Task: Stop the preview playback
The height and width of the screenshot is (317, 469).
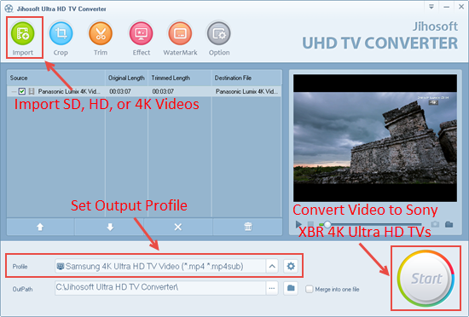Action: [310, 224]
